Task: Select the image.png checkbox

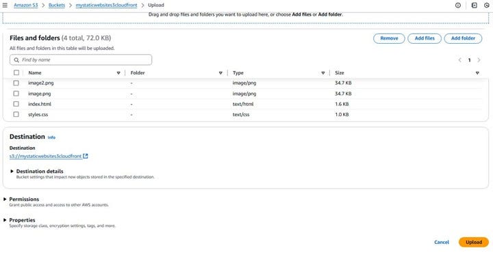Action: [16, 94]
